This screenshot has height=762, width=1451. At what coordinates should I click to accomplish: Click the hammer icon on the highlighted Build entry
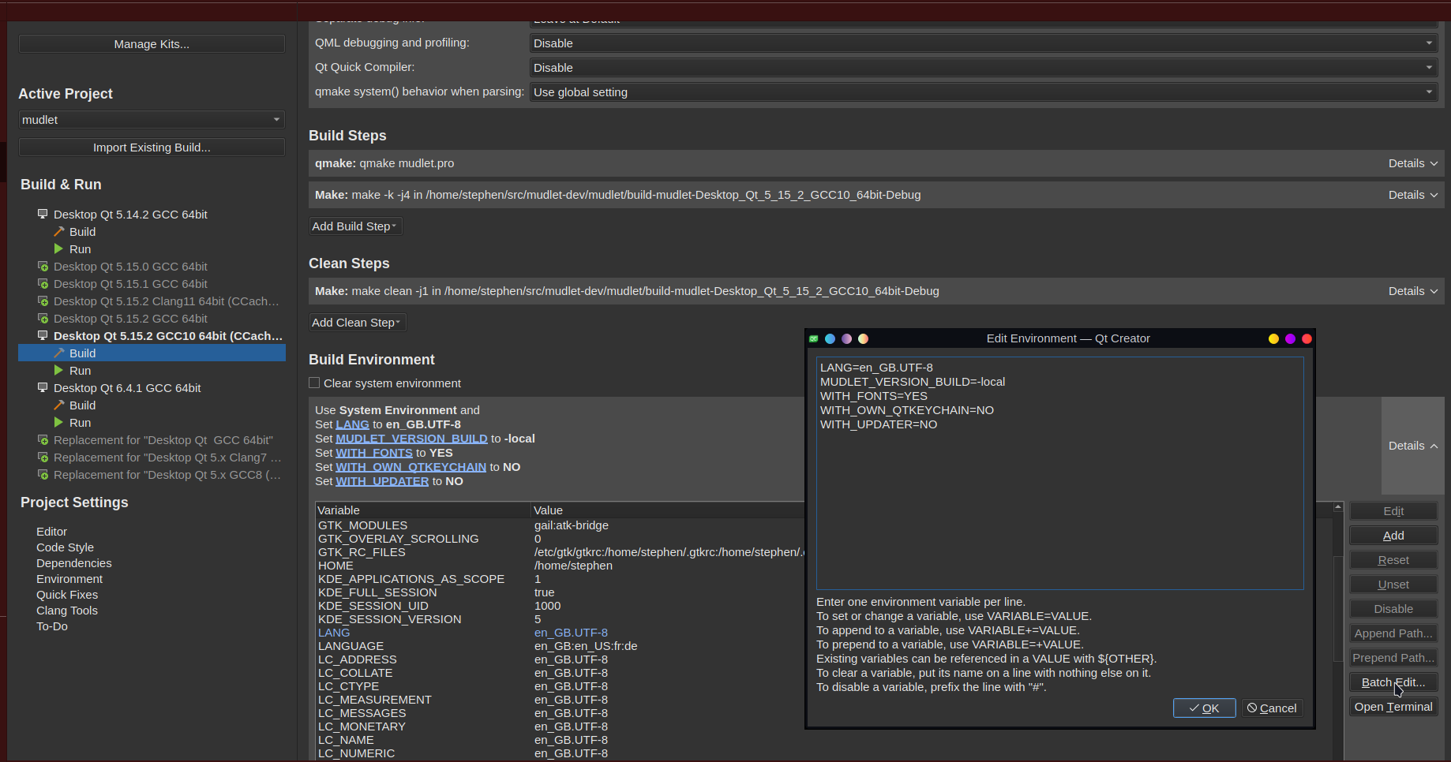point(59,353)
